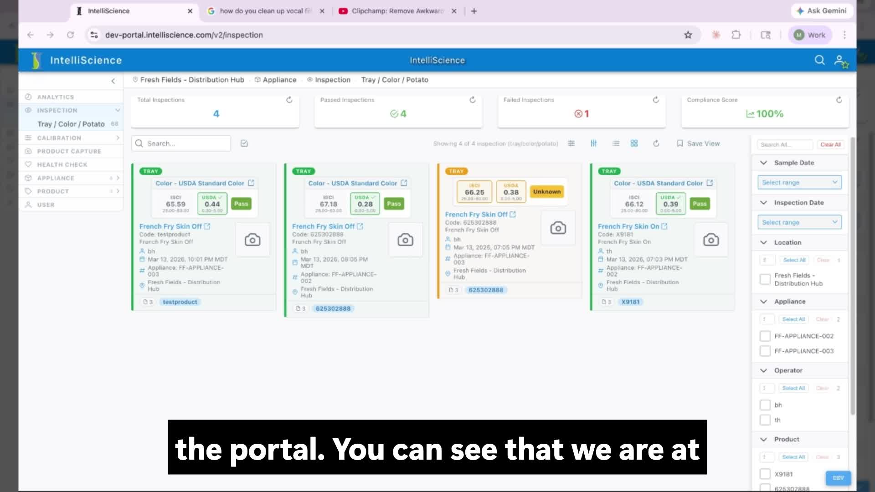Open the user profile icon in header

tap(840, 61)
